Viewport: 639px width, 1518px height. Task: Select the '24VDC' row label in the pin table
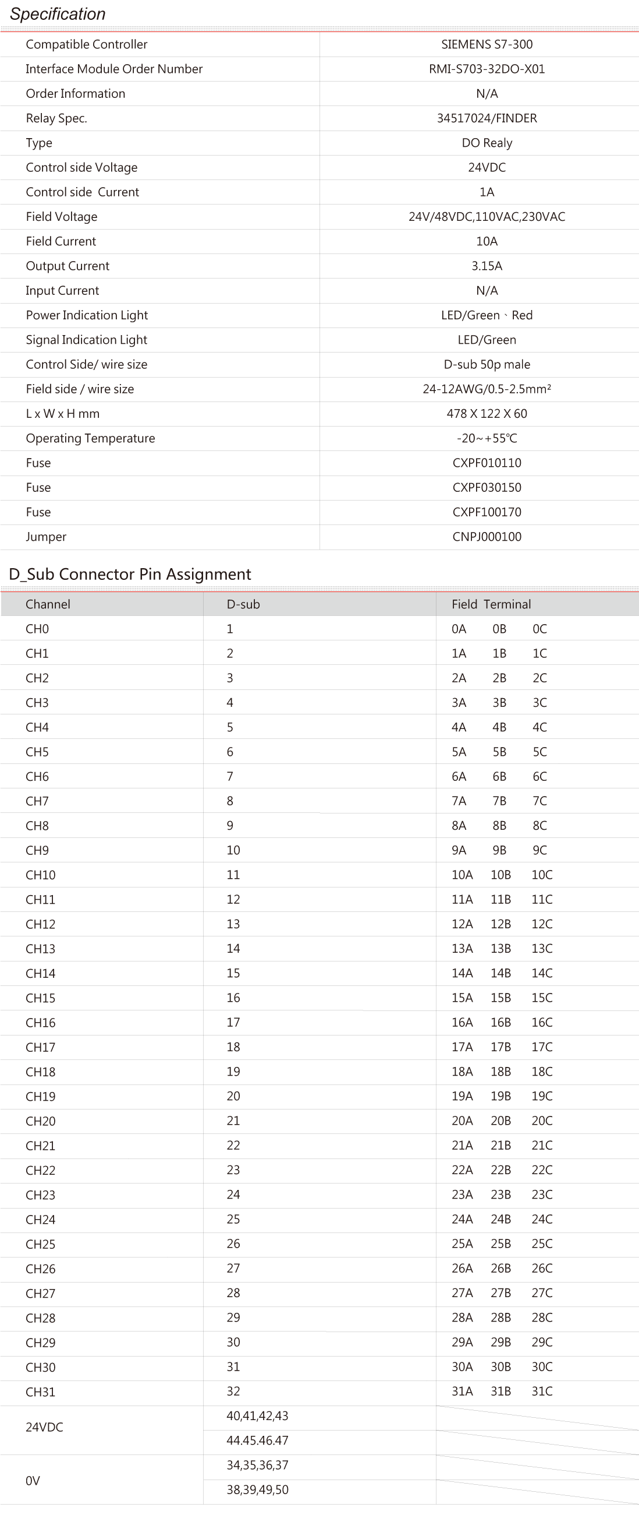(44, 1427)
